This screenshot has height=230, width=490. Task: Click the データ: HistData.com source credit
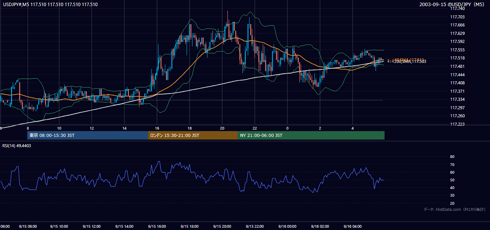tap(455, 209)
